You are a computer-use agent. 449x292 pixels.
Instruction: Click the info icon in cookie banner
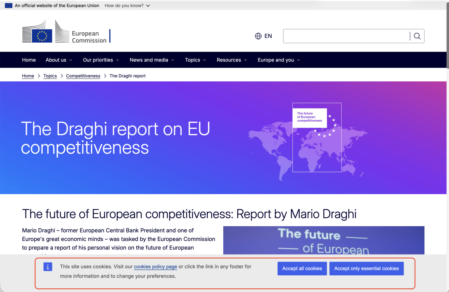(48, 267)
